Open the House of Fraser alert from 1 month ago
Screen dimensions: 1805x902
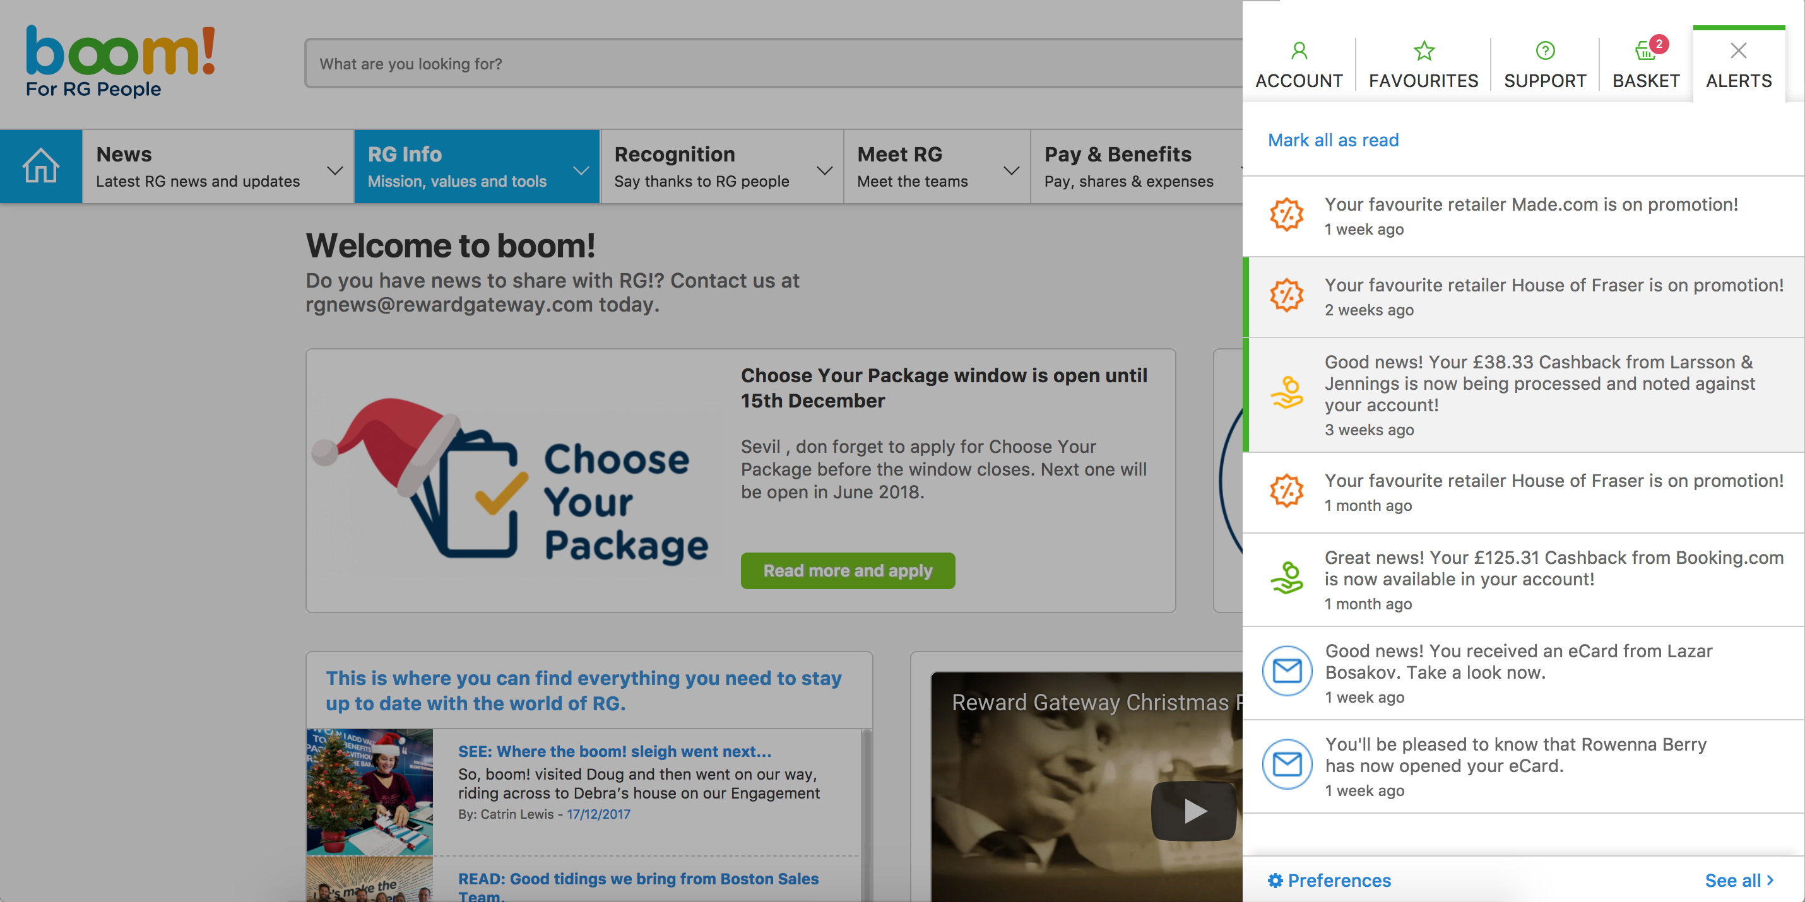1553,481
